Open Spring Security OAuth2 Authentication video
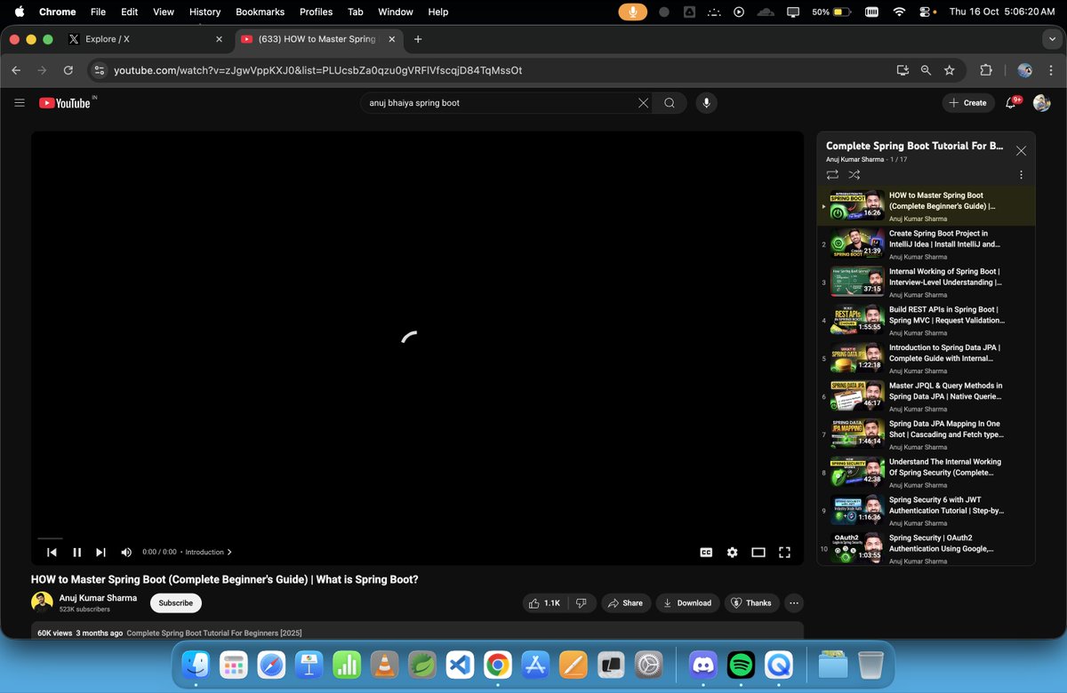This screenshot has width=1067, height=693. (x=926, y=549)
